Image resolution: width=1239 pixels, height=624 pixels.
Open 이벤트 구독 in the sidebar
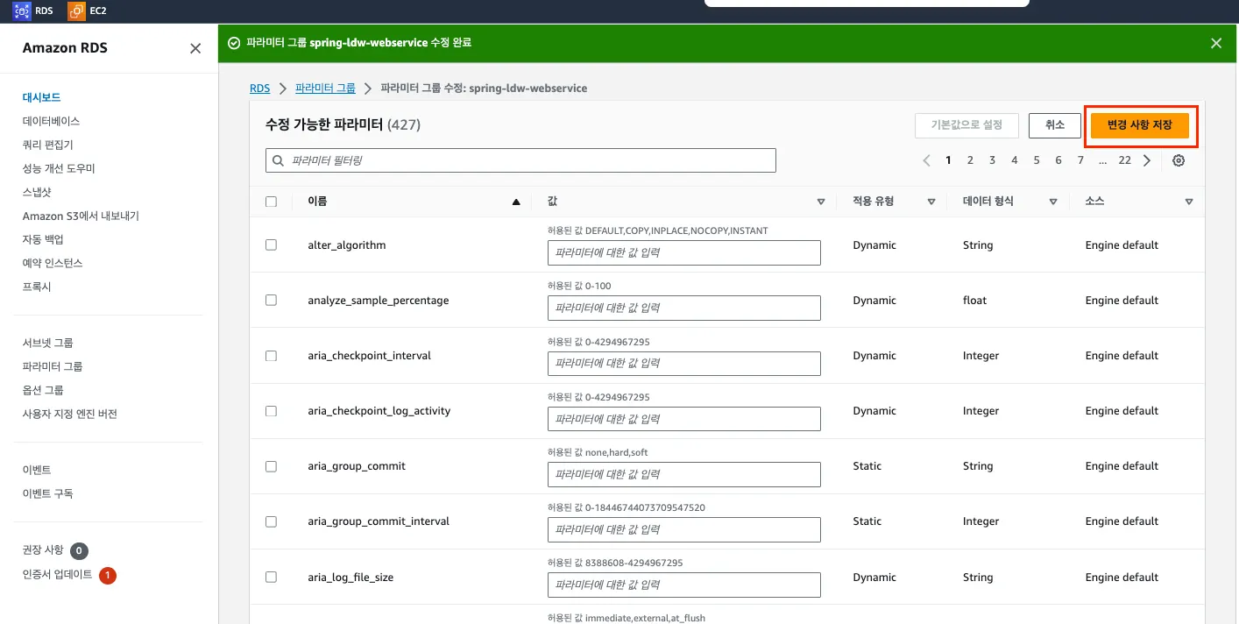(x=47, y=493)
